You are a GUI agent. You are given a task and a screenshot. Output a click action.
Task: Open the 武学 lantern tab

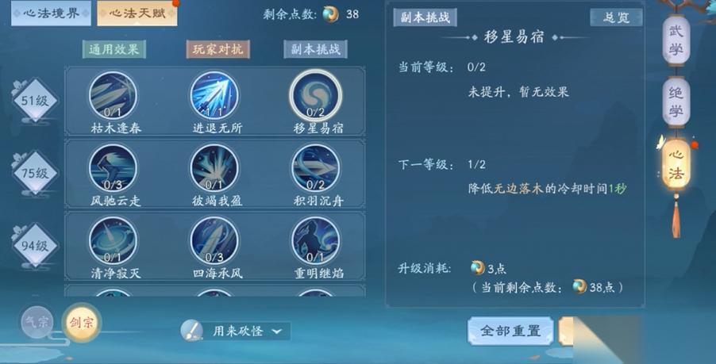[676, 40]
